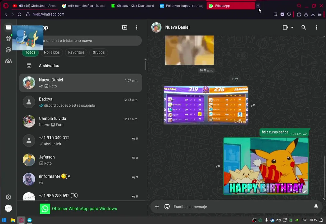Open the Opera ad blocker shield icon
The width and height of the screenshot is (326, 224).
tap(282, 14)
